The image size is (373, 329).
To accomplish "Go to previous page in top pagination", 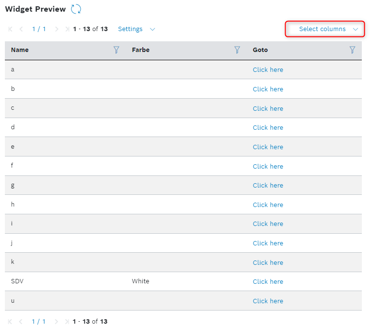I will 21,29.
